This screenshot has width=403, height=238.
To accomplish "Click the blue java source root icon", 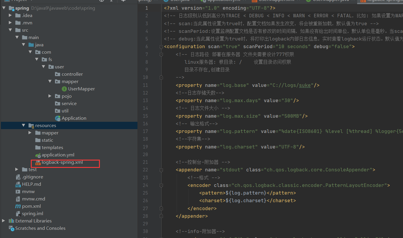I will [x=31, y=45].
